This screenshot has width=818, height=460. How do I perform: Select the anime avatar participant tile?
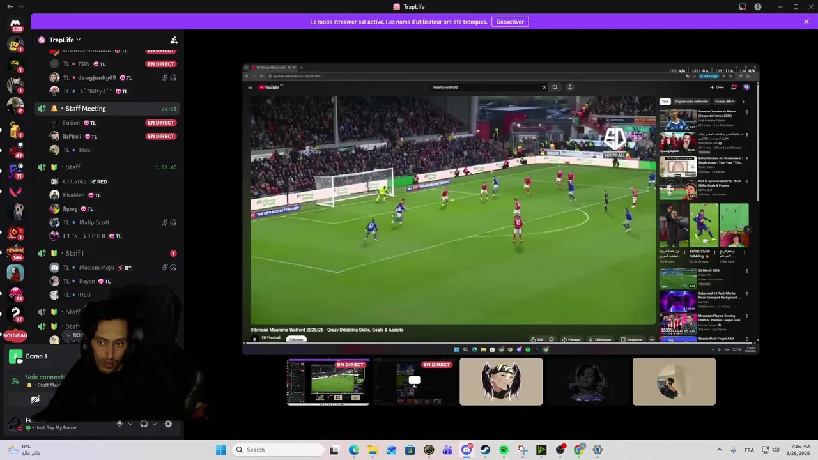point(501,381)
